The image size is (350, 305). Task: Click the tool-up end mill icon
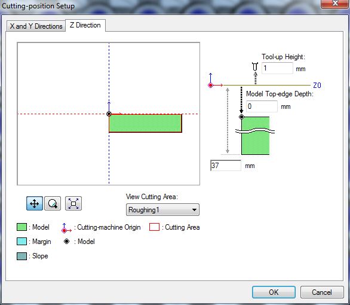255,66
